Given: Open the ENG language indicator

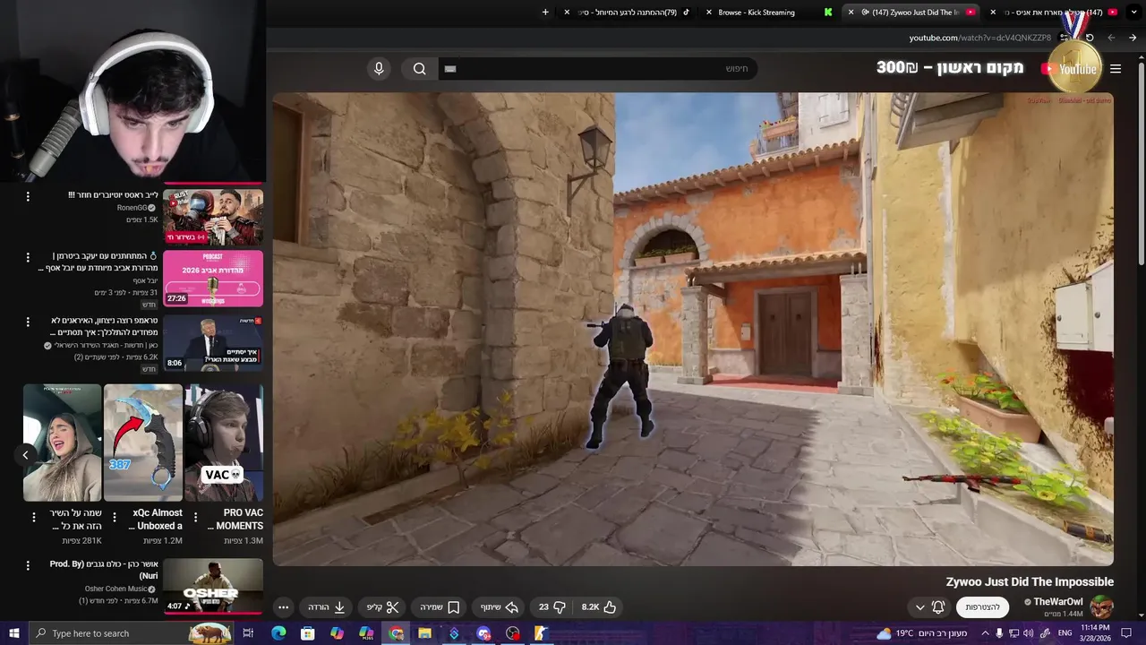Looking at the screenshot, I should 1065,633.
